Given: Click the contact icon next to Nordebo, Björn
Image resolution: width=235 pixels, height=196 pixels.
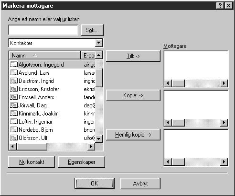Looking at the screenshot, I should pyautogui.click(x=14, y=130).
